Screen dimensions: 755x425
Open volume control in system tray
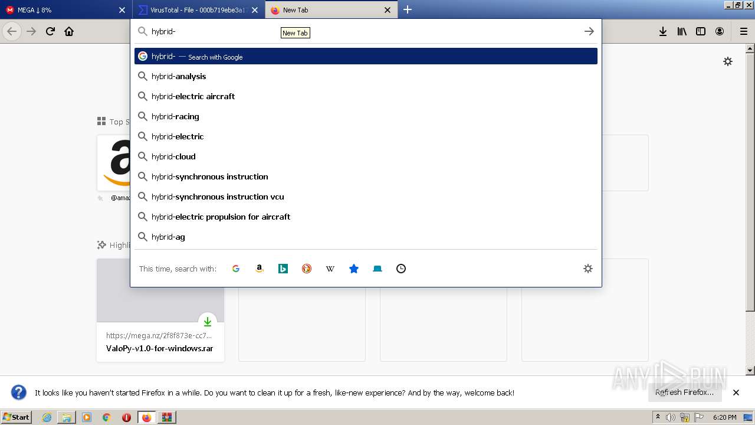671,417
